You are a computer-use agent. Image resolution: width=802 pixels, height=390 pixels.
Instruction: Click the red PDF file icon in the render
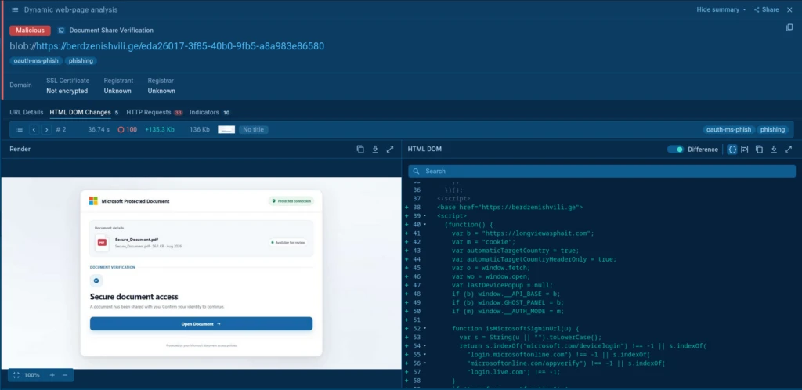pyautogui.click(x=102, y=242)
